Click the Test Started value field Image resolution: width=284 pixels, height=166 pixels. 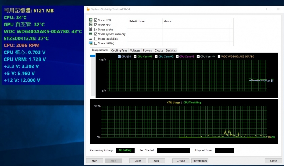point(174,150)
